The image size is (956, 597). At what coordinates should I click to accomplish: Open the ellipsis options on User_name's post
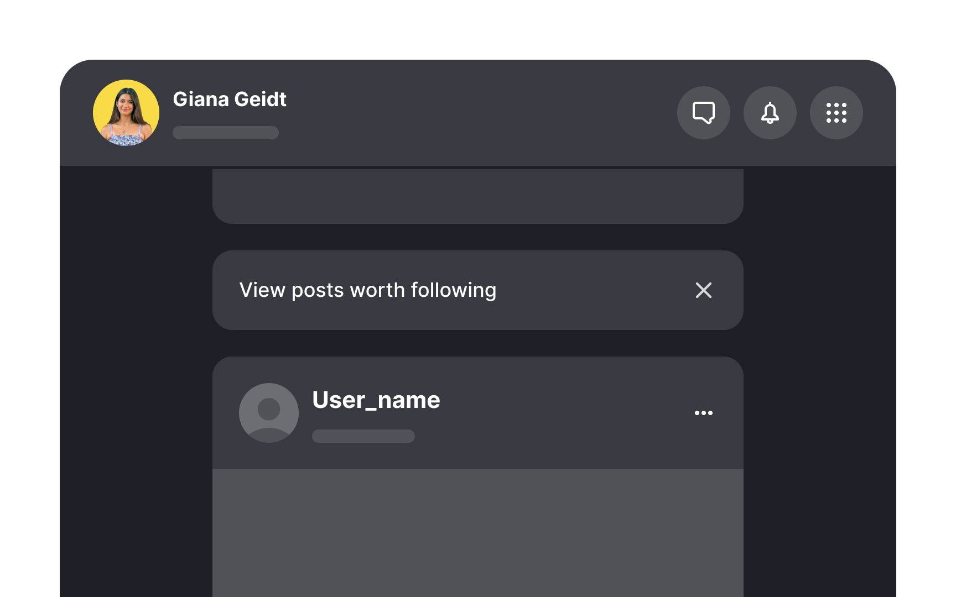point(703,412)
